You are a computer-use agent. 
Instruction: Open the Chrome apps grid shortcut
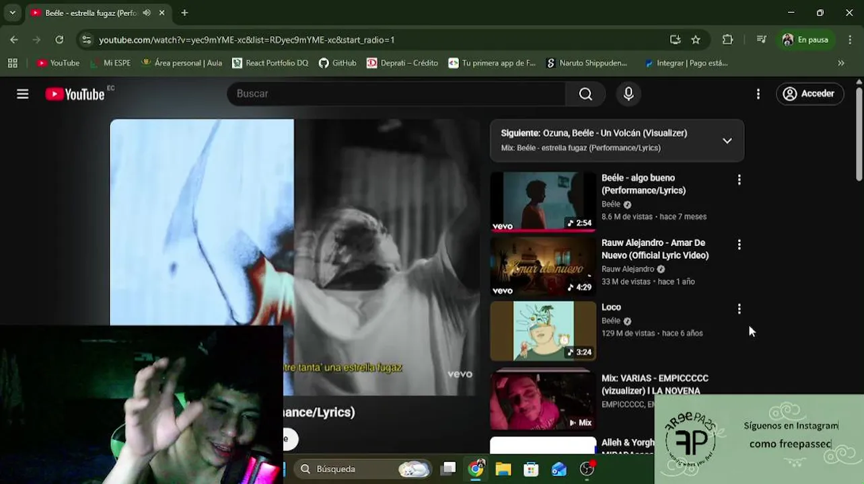(x=12, y=63)
